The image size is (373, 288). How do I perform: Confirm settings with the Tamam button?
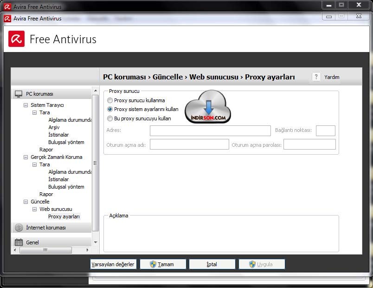tap(163, 264)
